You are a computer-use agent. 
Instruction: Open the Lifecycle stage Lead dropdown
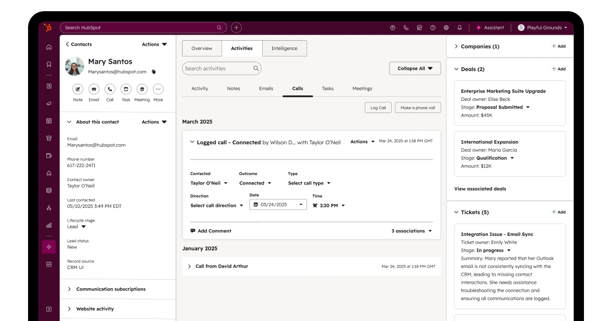(76, 227)
